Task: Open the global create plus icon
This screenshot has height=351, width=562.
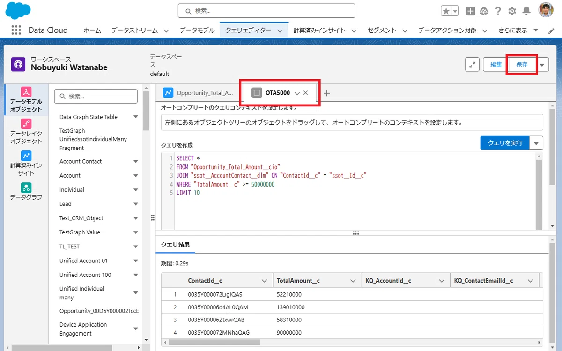Action: pos(471,11)
